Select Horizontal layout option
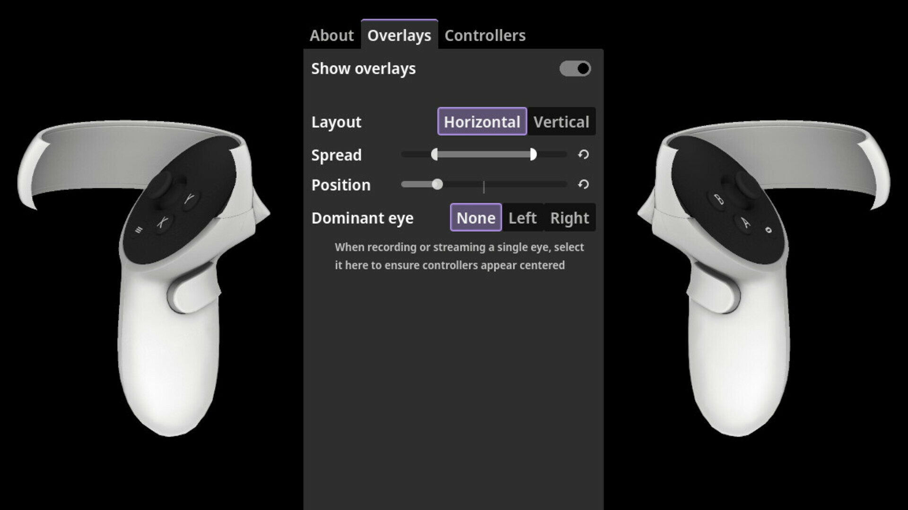908x510 pixels. coord(482,122)
